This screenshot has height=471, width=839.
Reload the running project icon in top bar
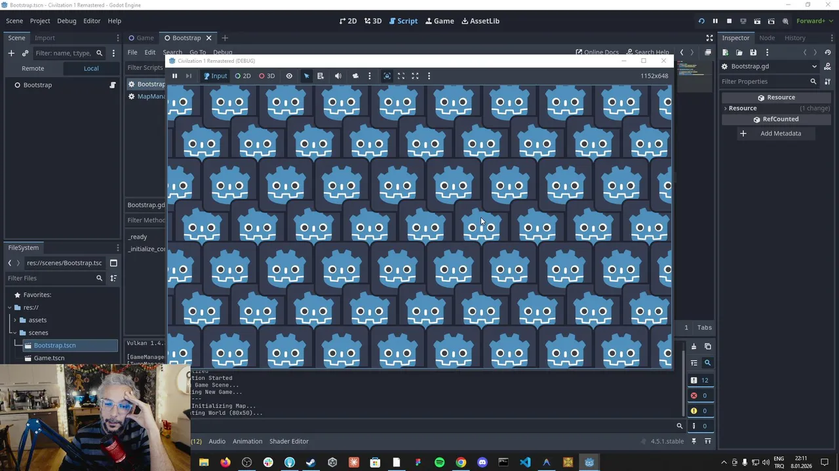(701, 21)
